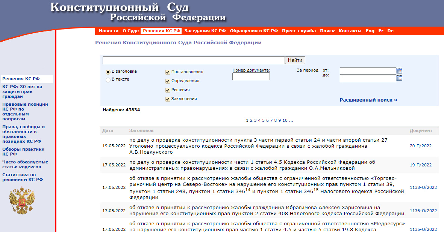Go to results page 4
Viewport: 444px width, 232px height.
[x=259, y=121]
